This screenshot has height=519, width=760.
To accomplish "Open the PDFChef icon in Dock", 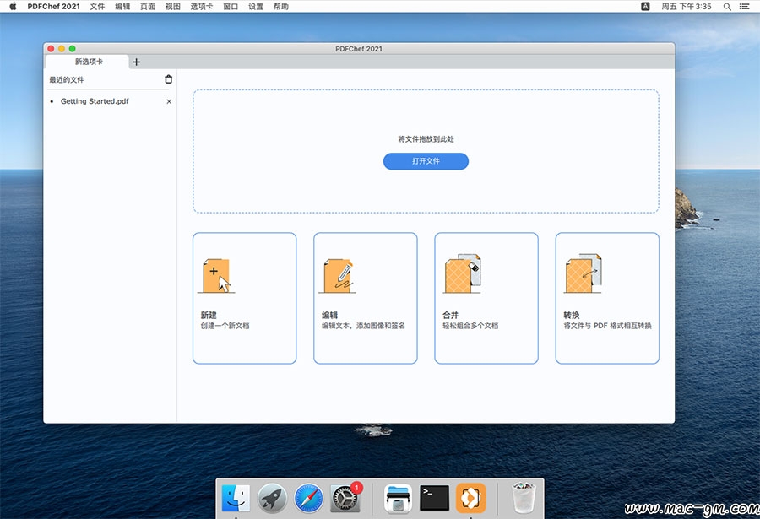I will 470,498.
